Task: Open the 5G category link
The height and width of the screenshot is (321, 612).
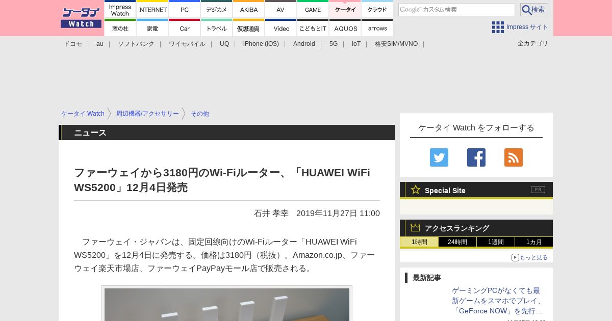Action: (334, 44)
